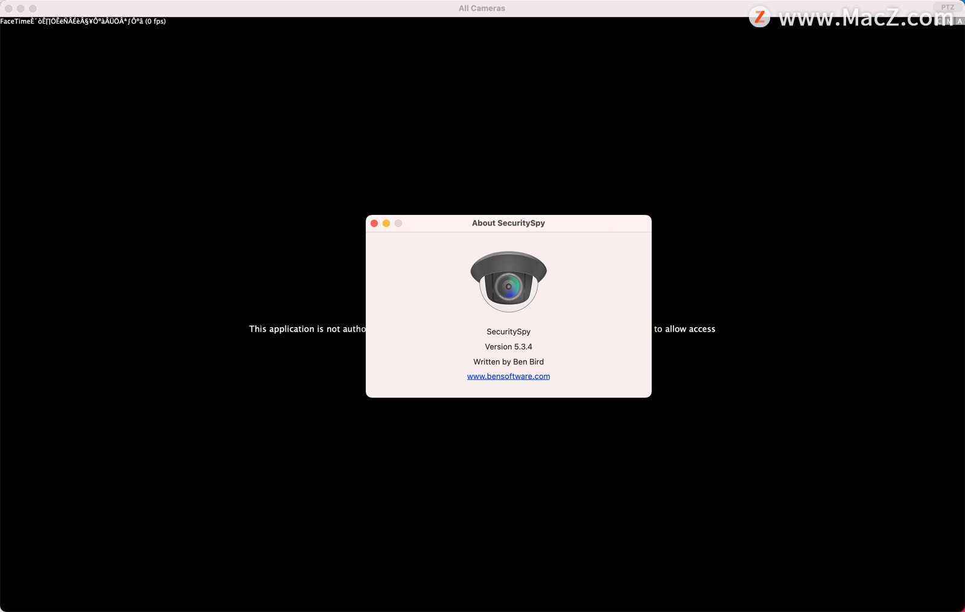Click the 'All Cameras' window title
Image resolution: width=965 pixels, height=612 pixels.
pyautogui.click(x=482, y=8)
